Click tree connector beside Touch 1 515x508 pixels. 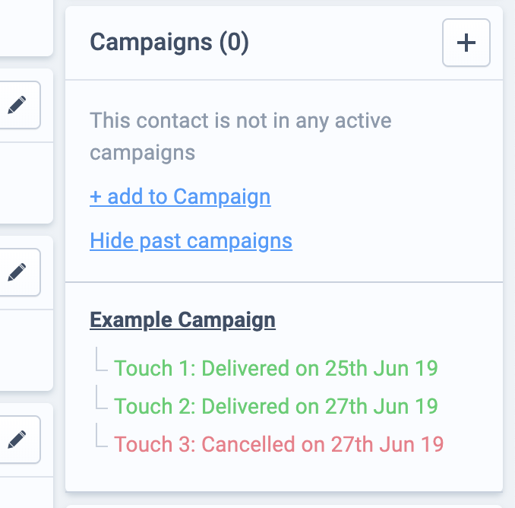click(x=102, y=359)
